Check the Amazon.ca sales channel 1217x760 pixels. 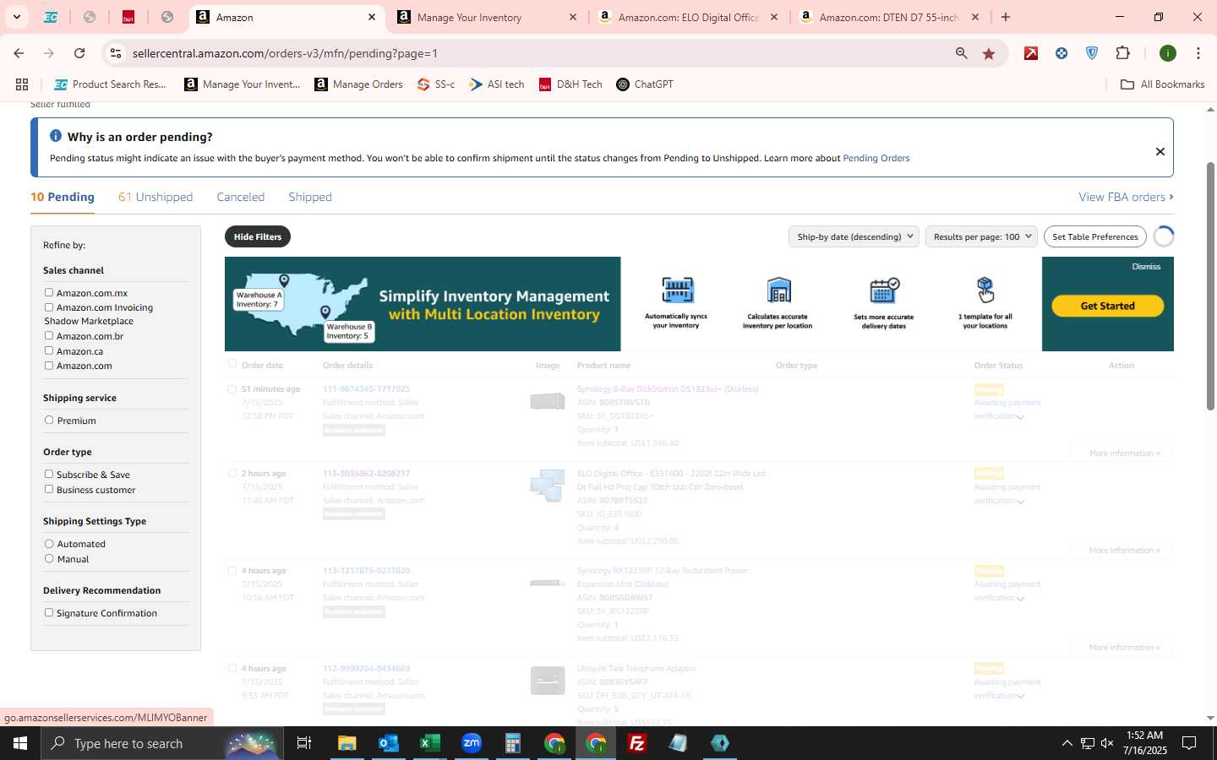tap(49, 350)
